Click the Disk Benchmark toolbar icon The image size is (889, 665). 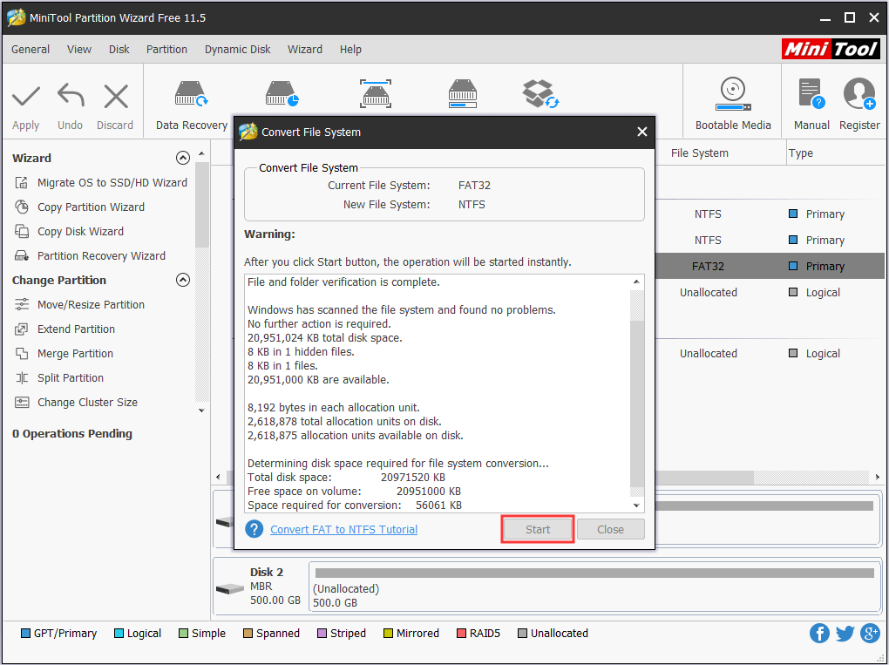[x=282, y=94]
